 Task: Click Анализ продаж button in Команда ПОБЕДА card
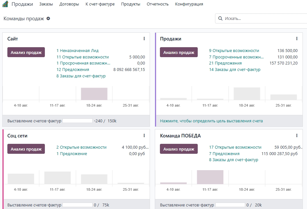pos(178,149)
